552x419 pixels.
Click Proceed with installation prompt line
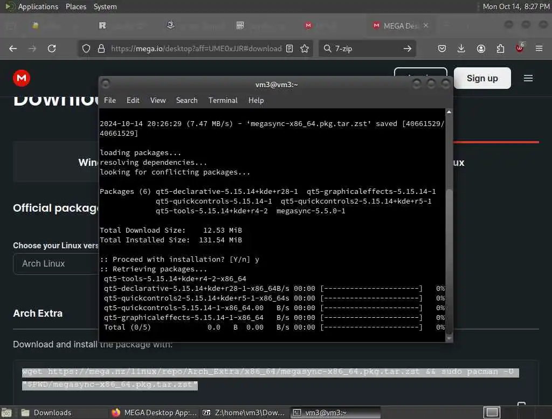(x=180, y=260)
